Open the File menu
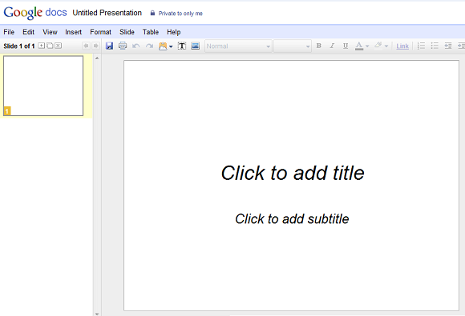Image resolution: width=465 pixels, height=316 pixels. click(9, 32)
